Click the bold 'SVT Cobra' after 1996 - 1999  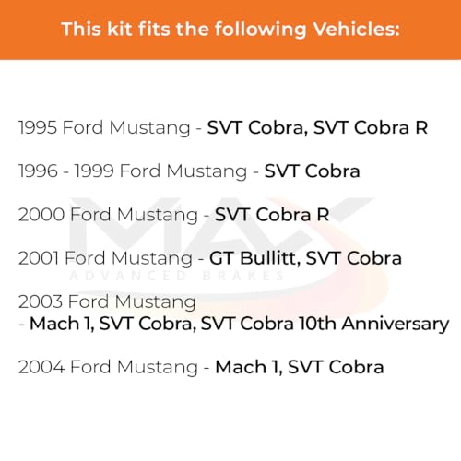coord(312,171)
